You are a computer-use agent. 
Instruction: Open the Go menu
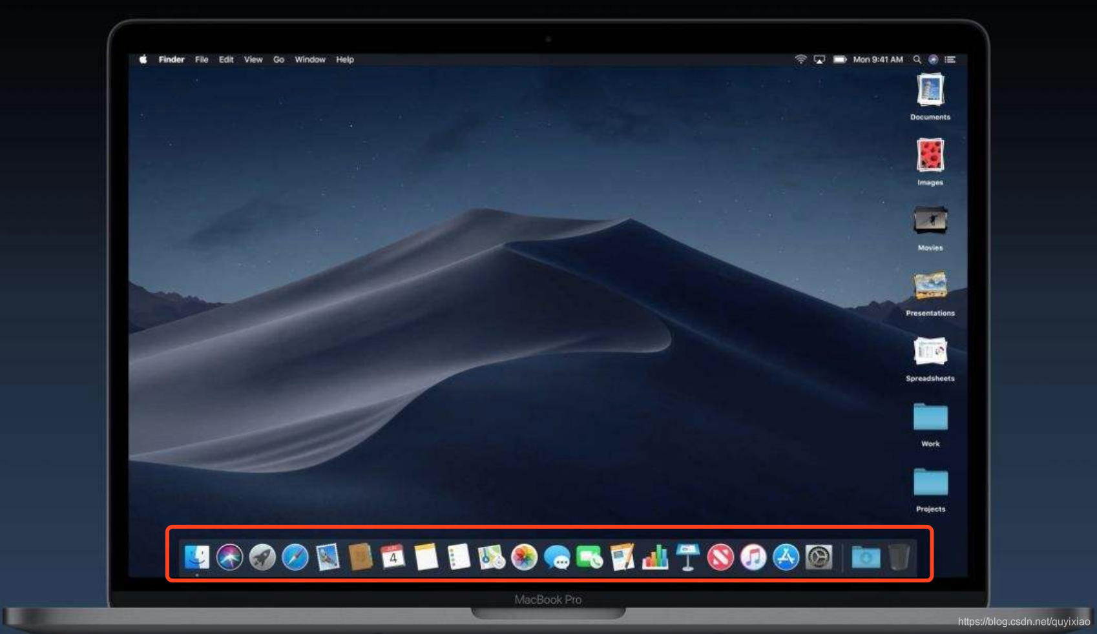278,59
